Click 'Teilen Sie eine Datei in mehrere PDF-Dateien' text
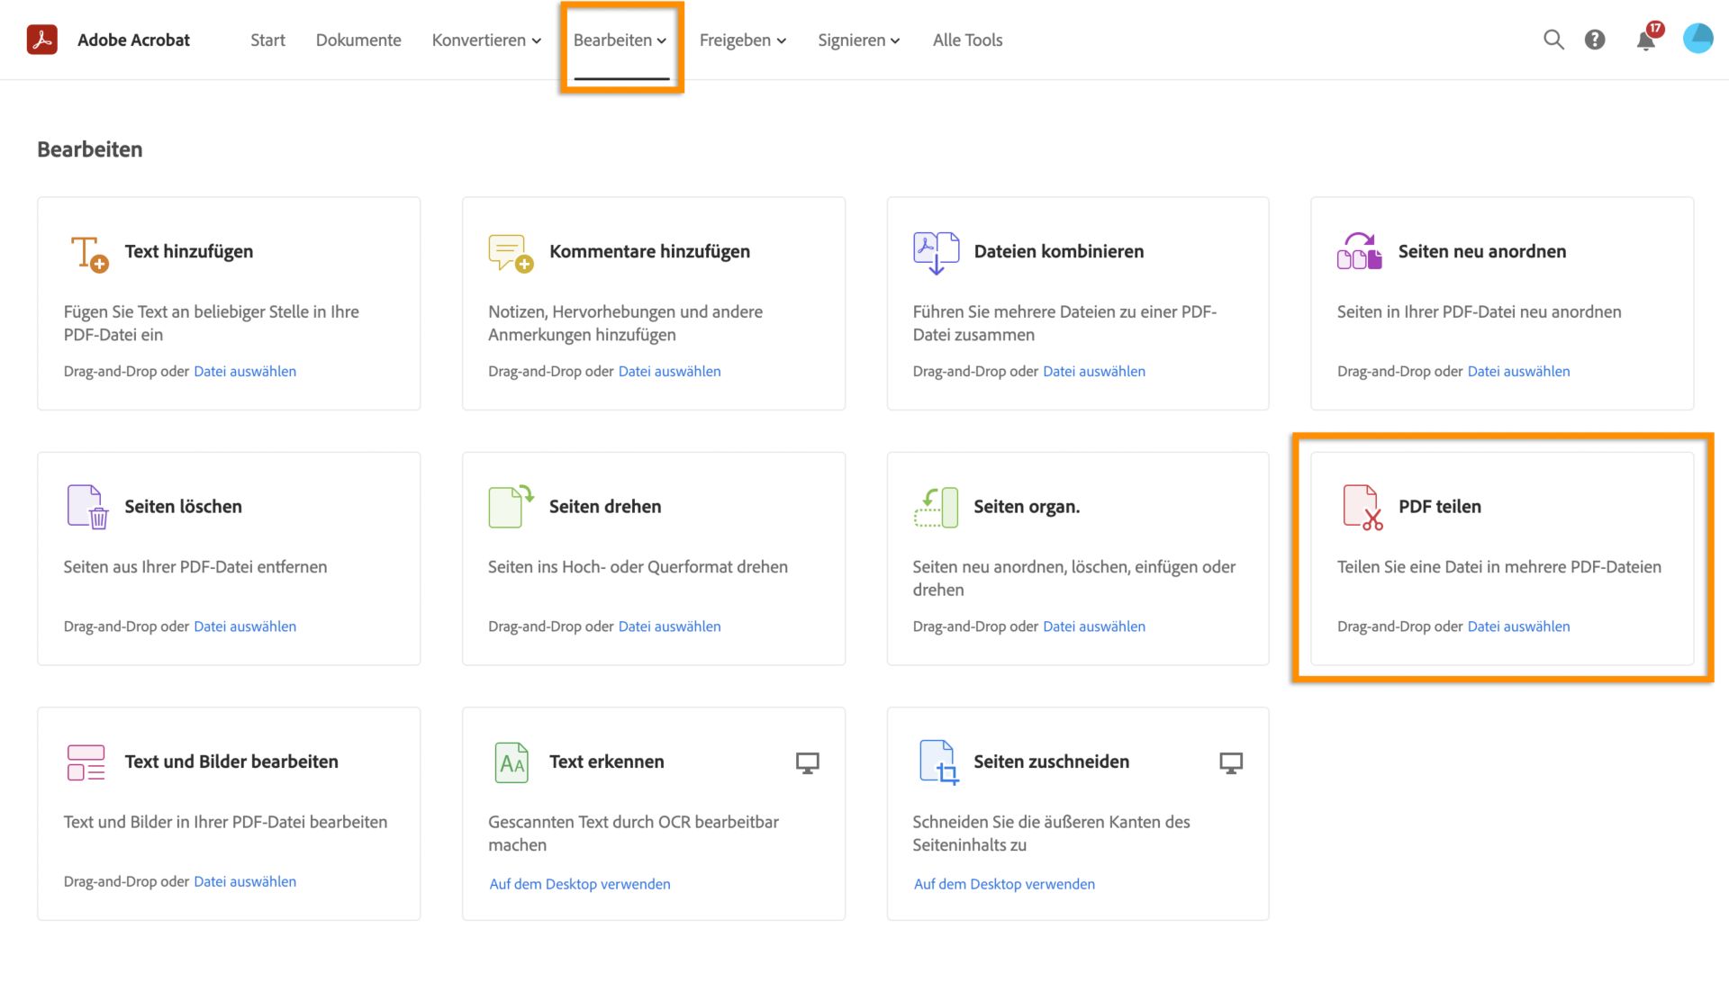 (x=1499, y=567)
